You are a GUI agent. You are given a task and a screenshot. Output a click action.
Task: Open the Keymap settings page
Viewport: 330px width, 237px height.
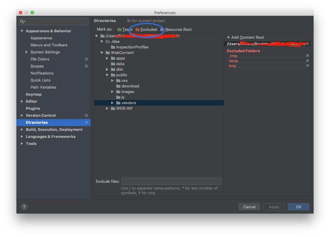34,94
